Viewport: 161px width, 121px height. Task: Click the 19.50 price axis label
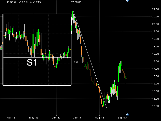pyautogui.click(x=155, y=32)
